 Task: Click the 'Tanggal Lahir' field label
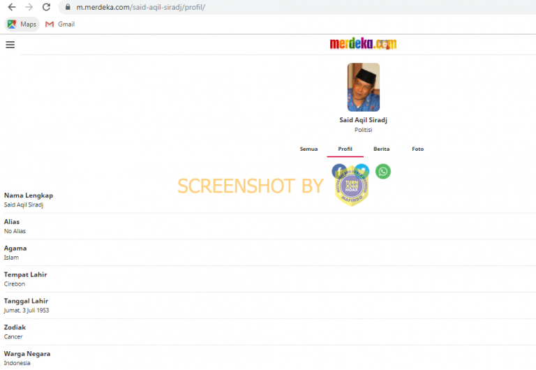pos(26,302)
